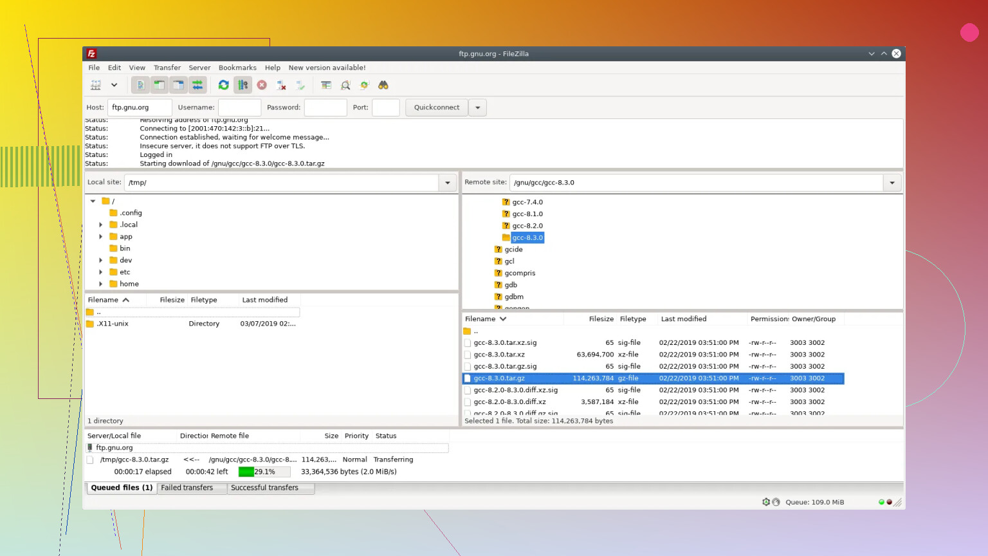Screen dimensions: 988x556
Task: Search files with the binoculars icon
Action: 383,85
